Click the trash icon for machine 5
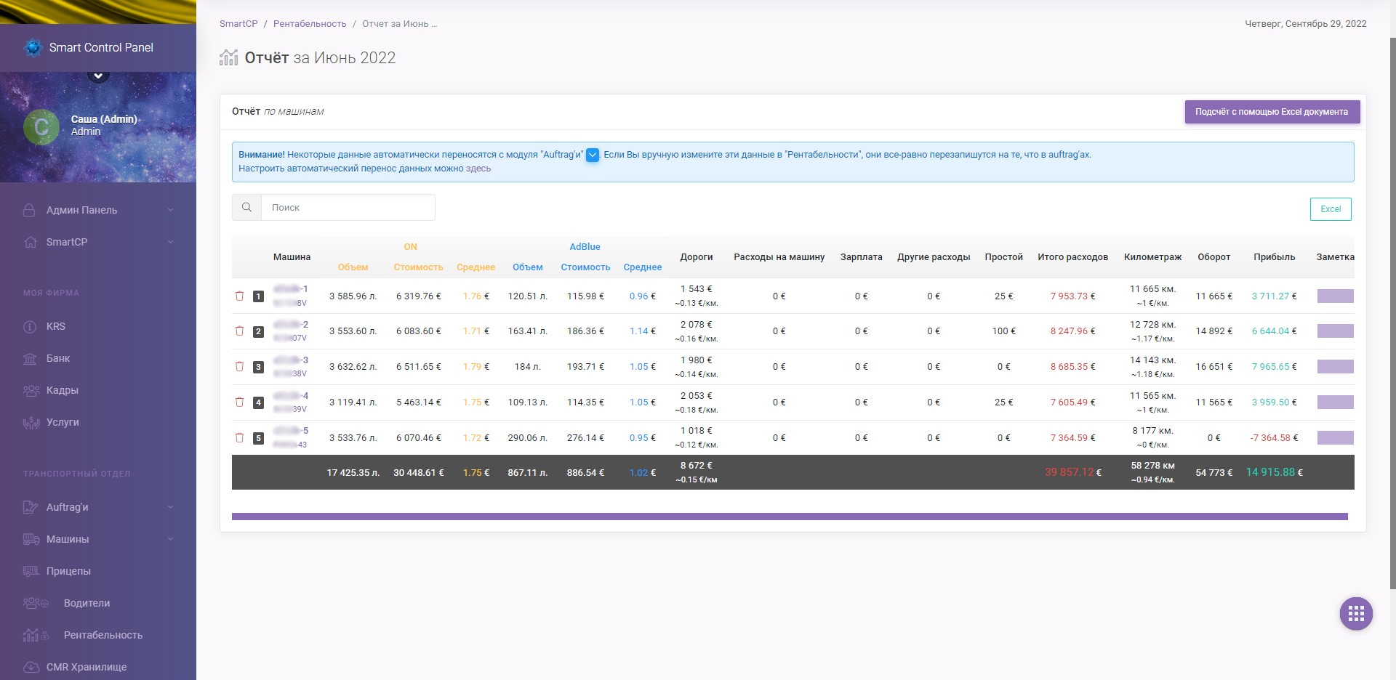 coord(239,437)
